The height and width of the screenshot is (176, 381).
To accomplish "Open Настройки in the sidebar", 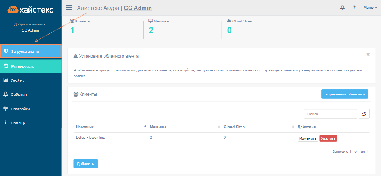I will click(20, 109).
